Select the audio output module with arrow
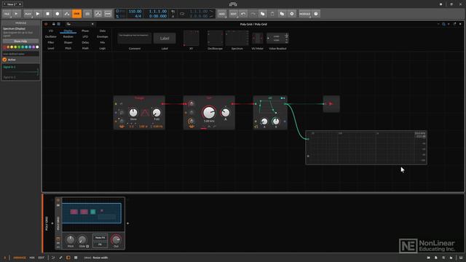Screen dimensions: 466x262 tap(331, 104)
